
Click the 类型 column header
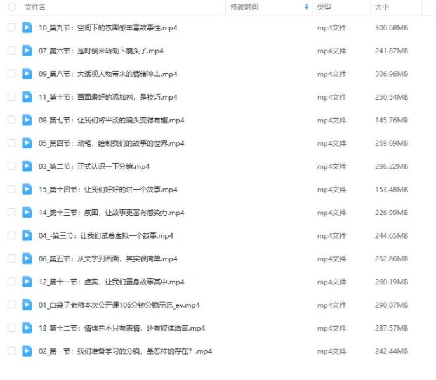click(324, 7)
